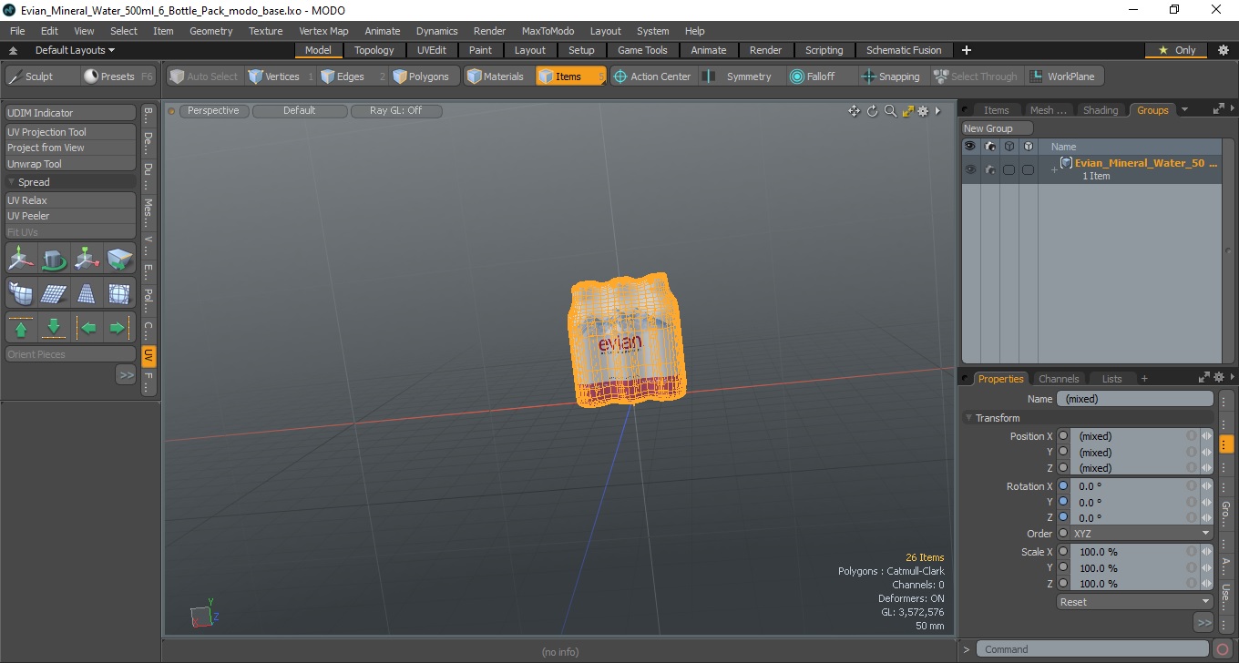Open the Reset dropdown in Properties
The height and width of the screenshot is (663, 1239).
[x=1134, y=602]
